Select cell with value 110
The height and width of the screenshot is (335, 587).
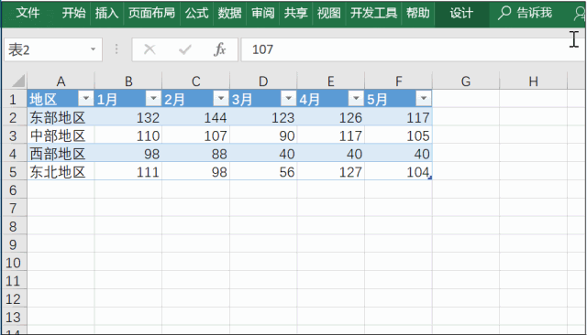(x=128, y=135)
